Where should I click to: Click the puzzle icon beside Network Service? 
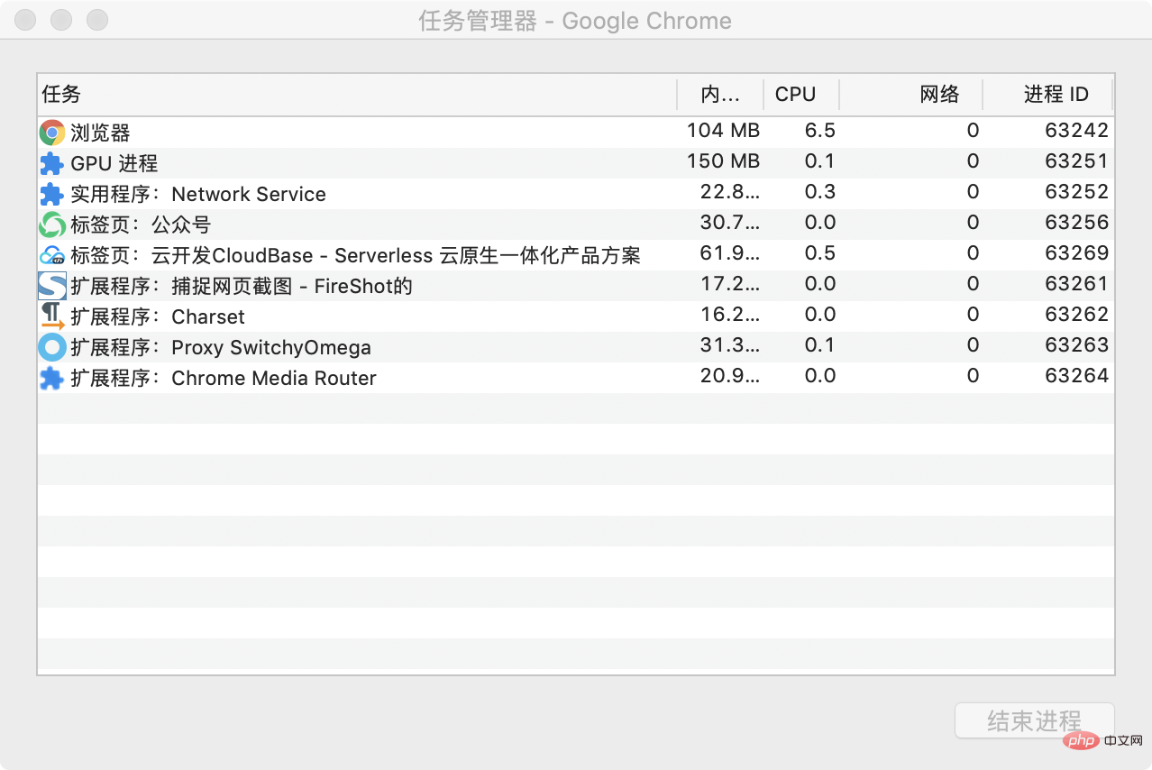click(x=52, y=194)
